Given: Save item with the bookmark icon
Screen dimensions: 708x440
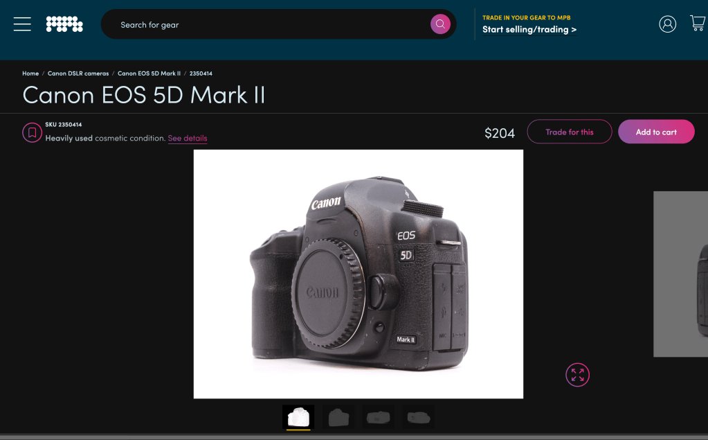Looking at the screenshot, I should click(32, 132).
